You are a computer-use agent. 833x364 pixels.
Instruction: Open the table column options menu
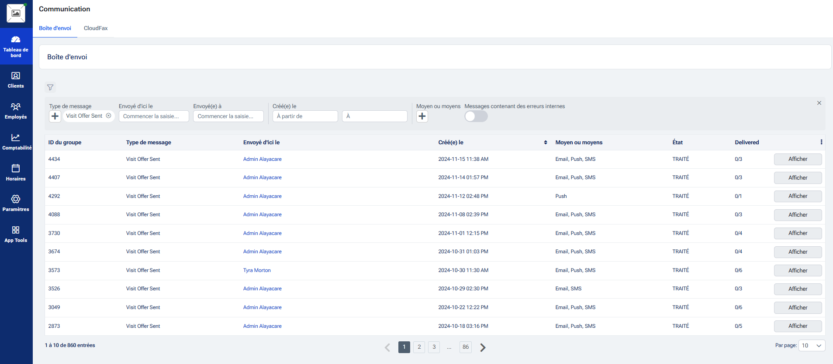pyautogui.click(x=821, y=142)
